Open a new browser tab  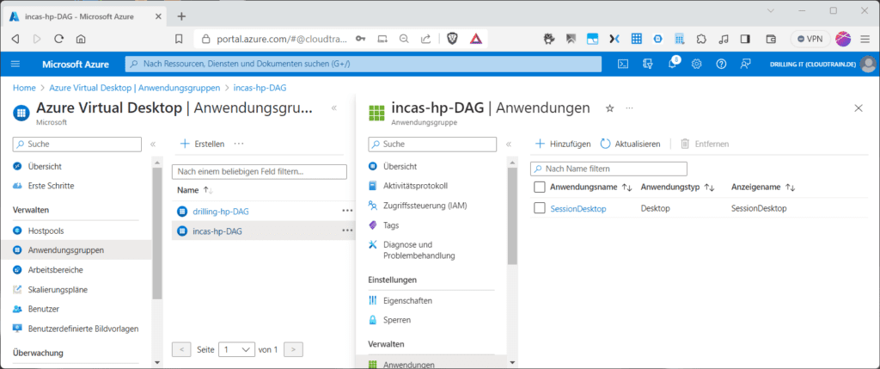coord(181,16)
